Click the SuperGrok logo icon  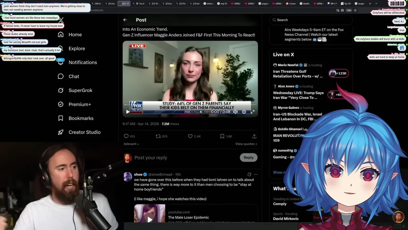click(x=61, y=90)
